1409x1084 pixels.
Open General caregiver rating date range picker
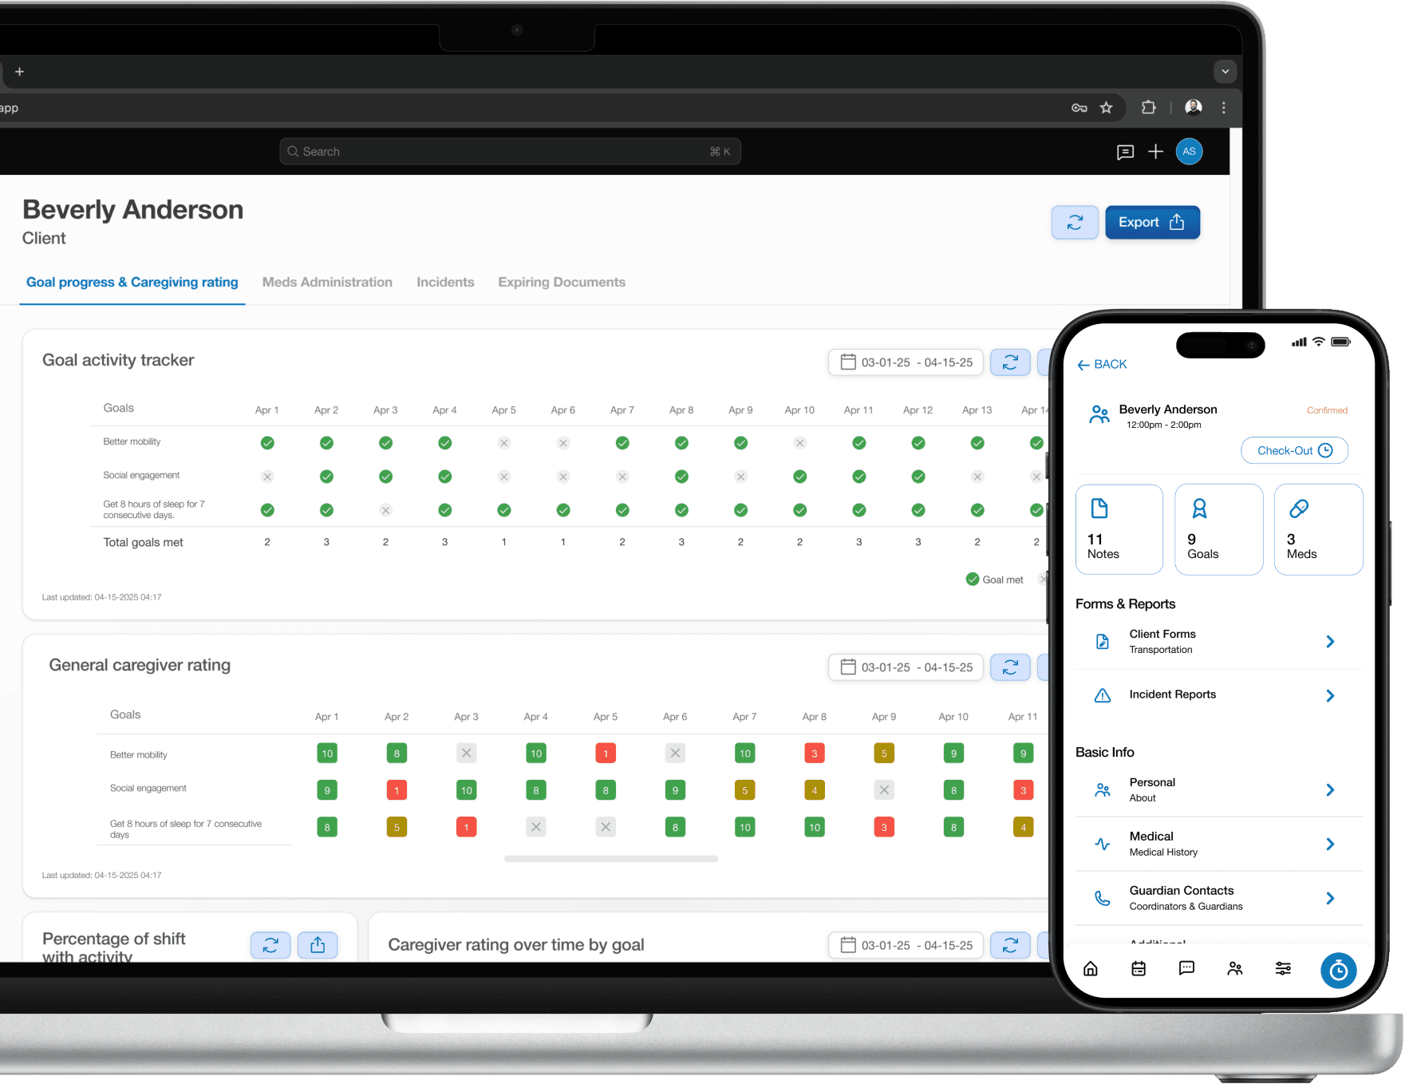click(906, 667)
